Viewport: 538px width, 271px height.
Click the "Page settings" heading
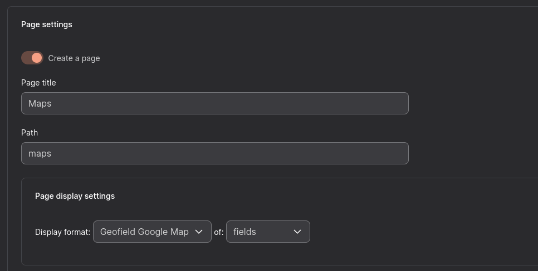(47, 24)
